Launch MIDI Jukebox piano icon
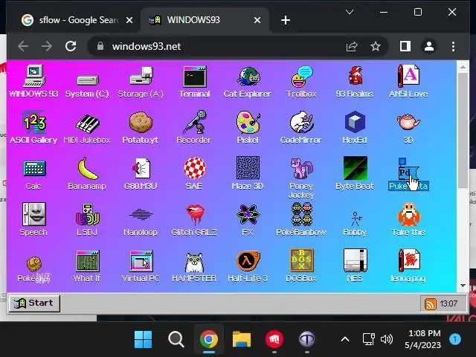The image size is (476, 357). [87, 123]
